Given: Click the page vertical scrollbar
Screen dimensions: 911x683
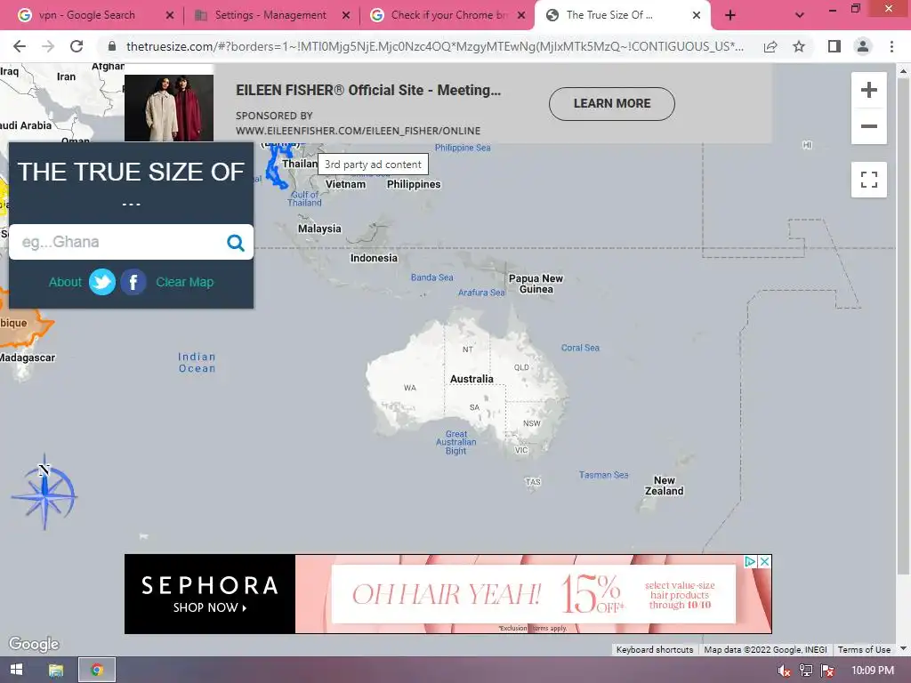Looking at the screenshot, I should [903, 325].
